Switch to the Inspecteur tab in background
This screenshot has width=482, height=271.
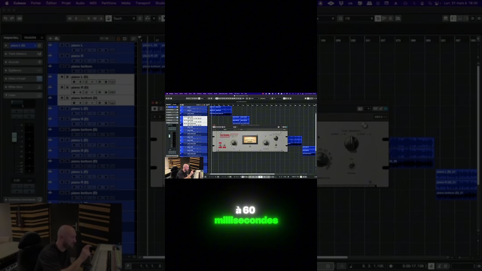click(11, 38)
